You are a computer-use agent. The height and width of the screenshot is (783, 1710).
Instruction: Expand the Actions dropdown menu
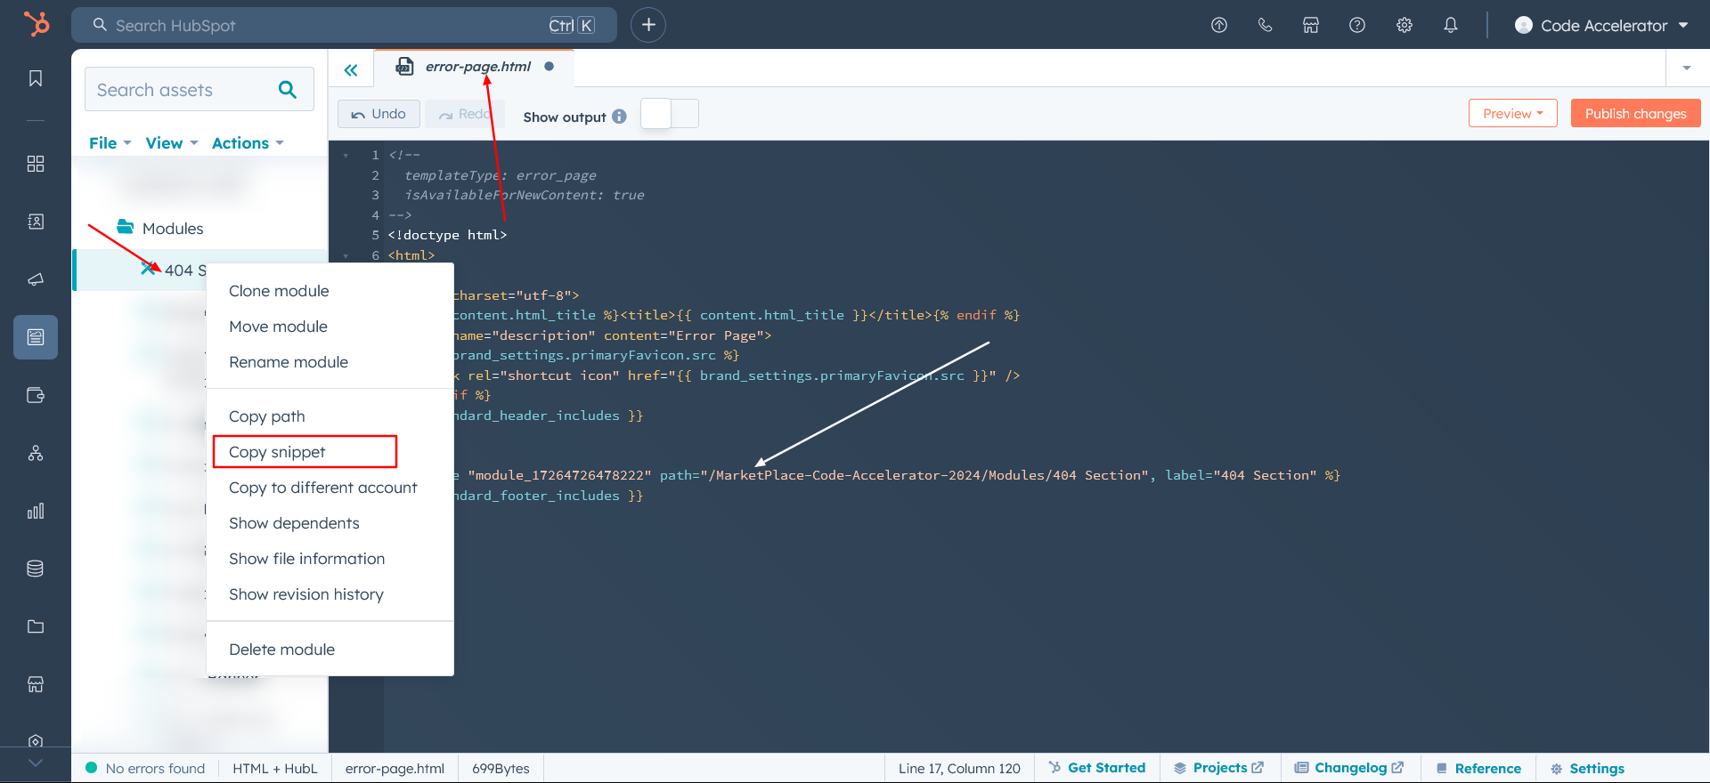point(247,143)
